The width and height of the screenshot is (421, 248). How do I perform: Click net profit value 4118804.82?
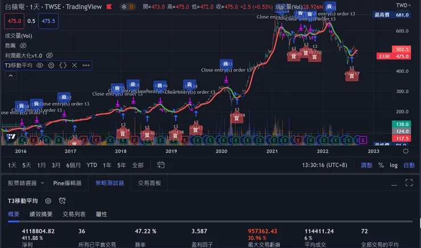click(38, 231)
